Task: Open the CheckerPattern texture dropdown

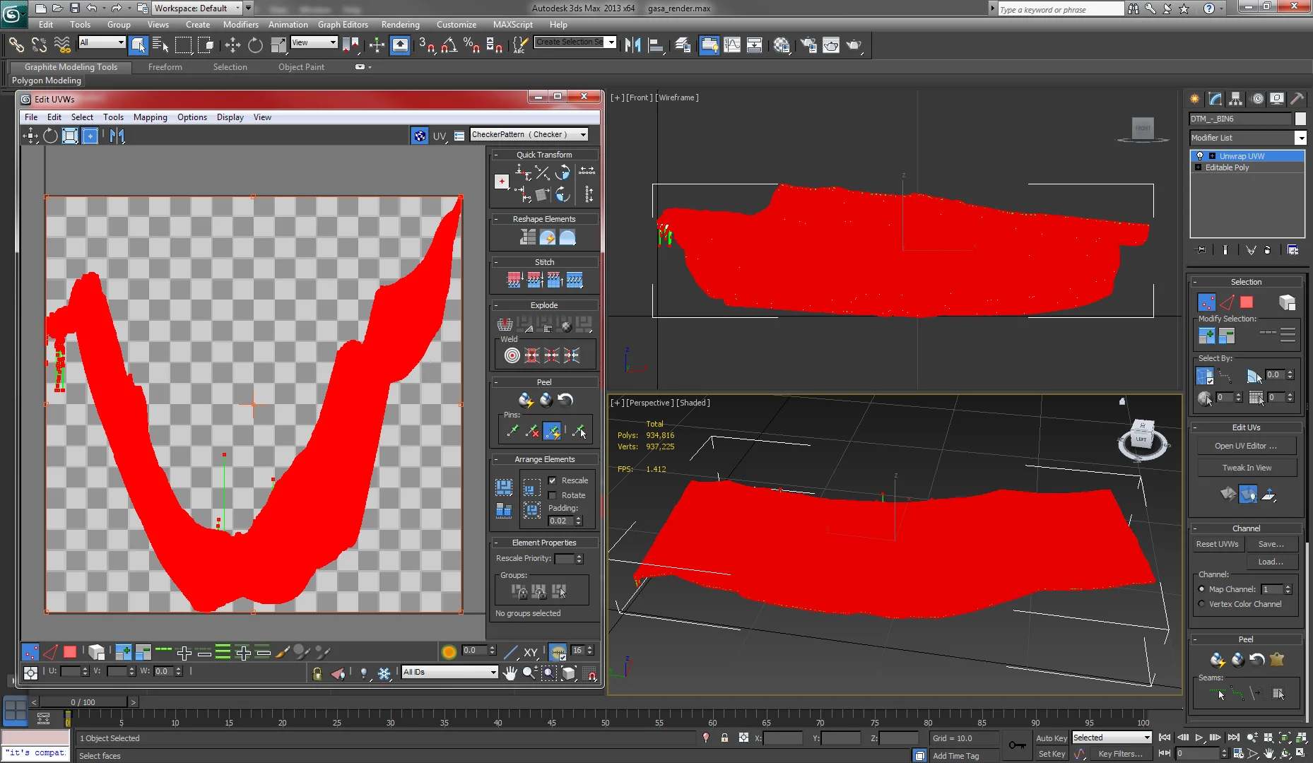Action: [x=529, y=134]
